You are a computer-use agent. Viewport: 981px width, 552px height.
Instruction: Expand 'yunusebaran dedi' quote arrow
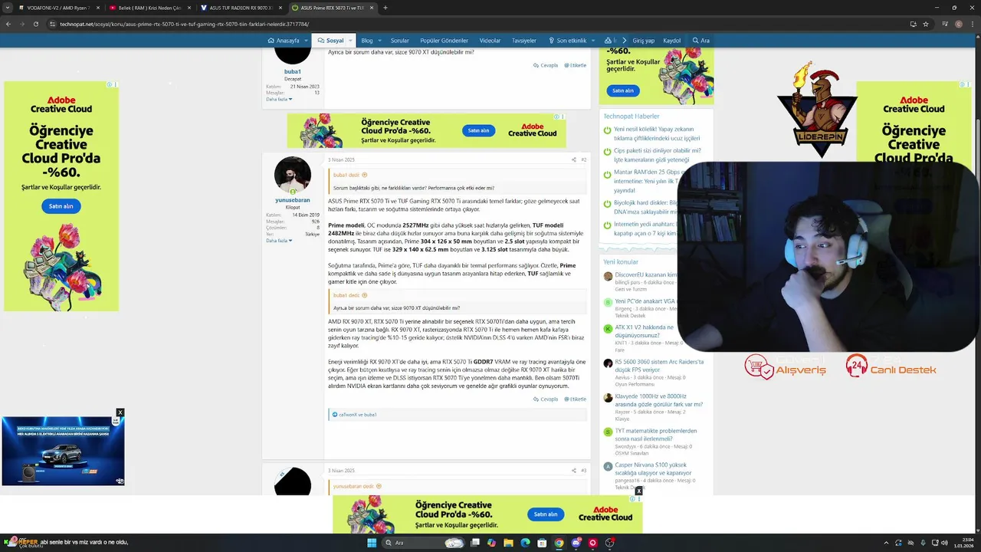[x=379, y=486]
